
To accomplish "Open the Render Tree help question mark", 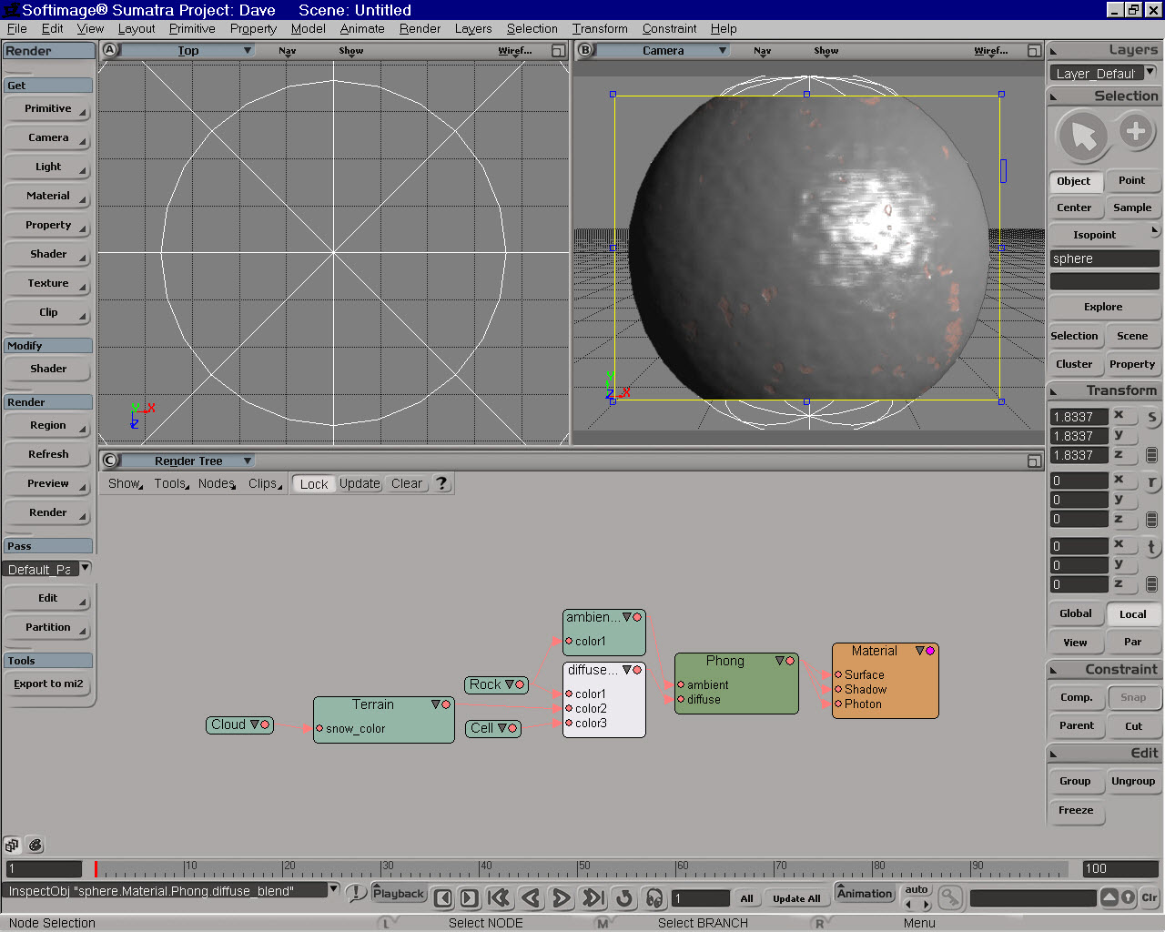I will (x=441, y=483).
